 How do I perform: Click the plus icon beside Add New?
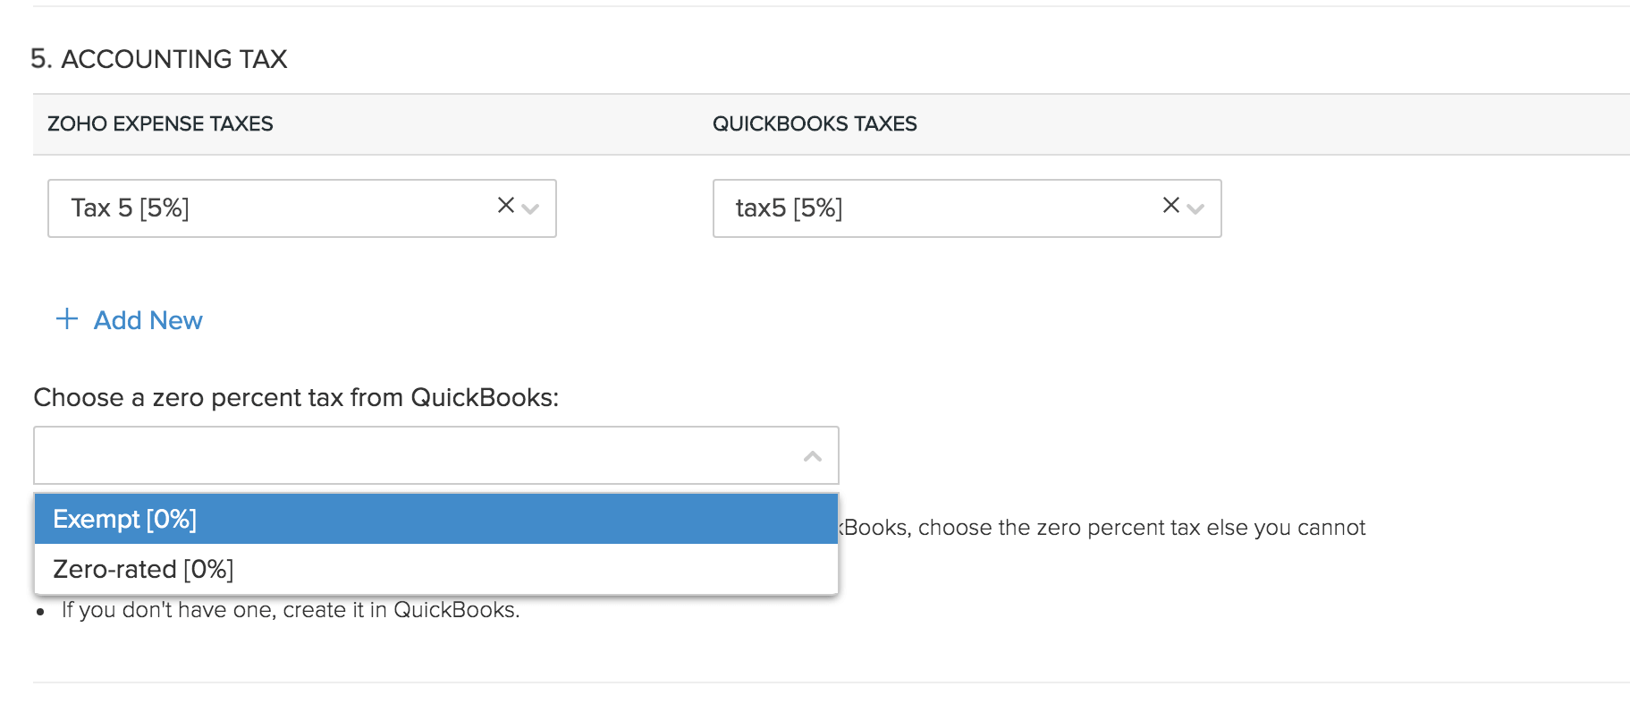click(x=67, y=319)
